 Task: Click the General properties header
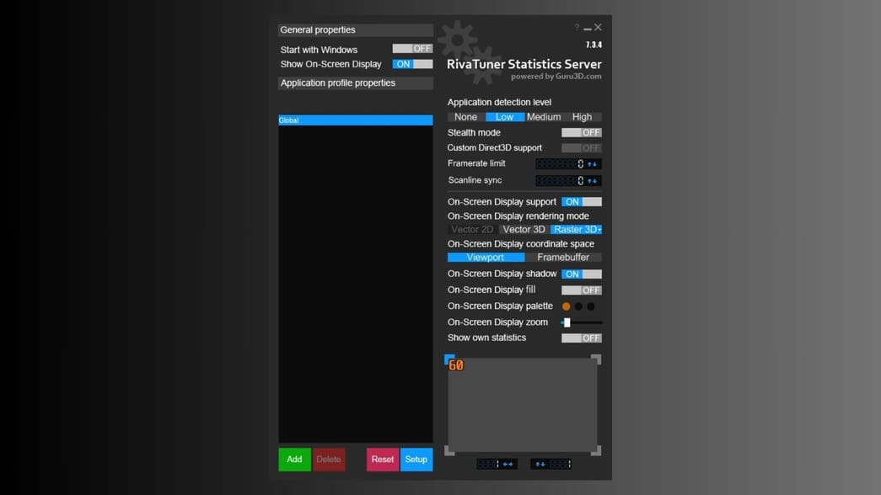[x=354, y=29]
